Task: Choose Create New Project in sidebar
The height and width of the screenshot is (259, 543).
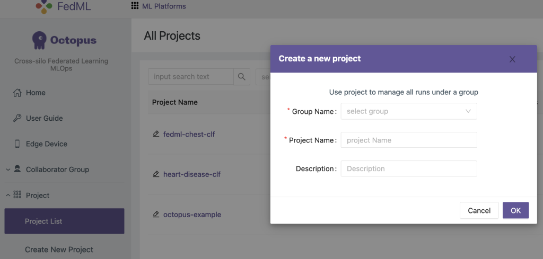Action: click(x=59, y=249)
